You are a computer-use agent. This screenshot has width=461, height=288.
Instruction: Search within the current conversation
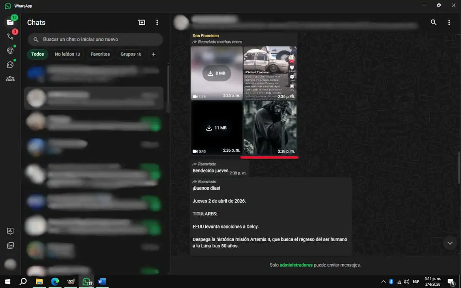coord(434,22)
